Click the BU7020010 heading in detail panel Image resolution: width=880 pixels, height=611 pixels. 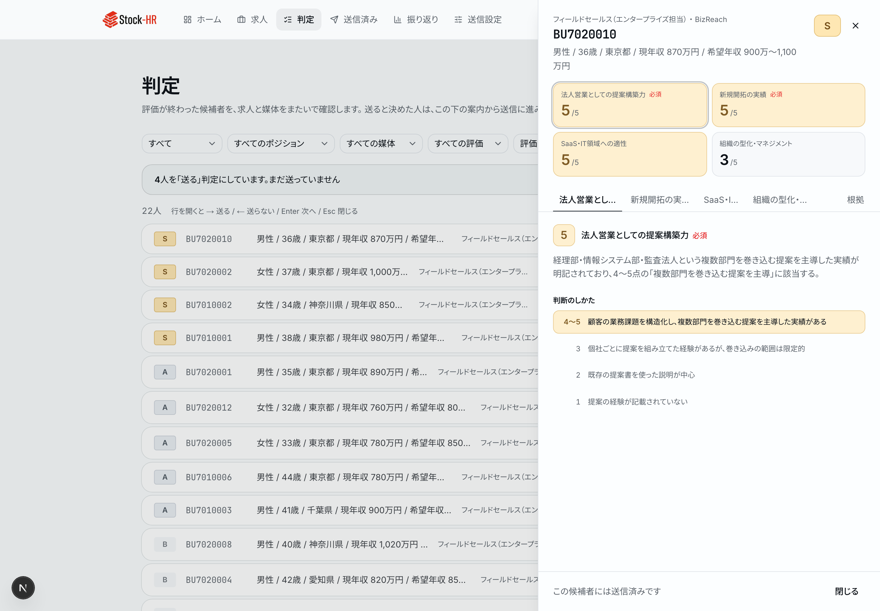coord(585,35)
